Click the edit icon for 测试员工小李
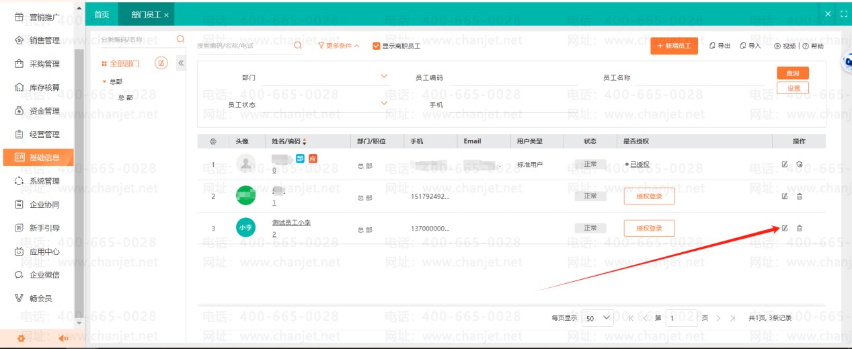Screen dimensions: 852x349 point(784,228)
